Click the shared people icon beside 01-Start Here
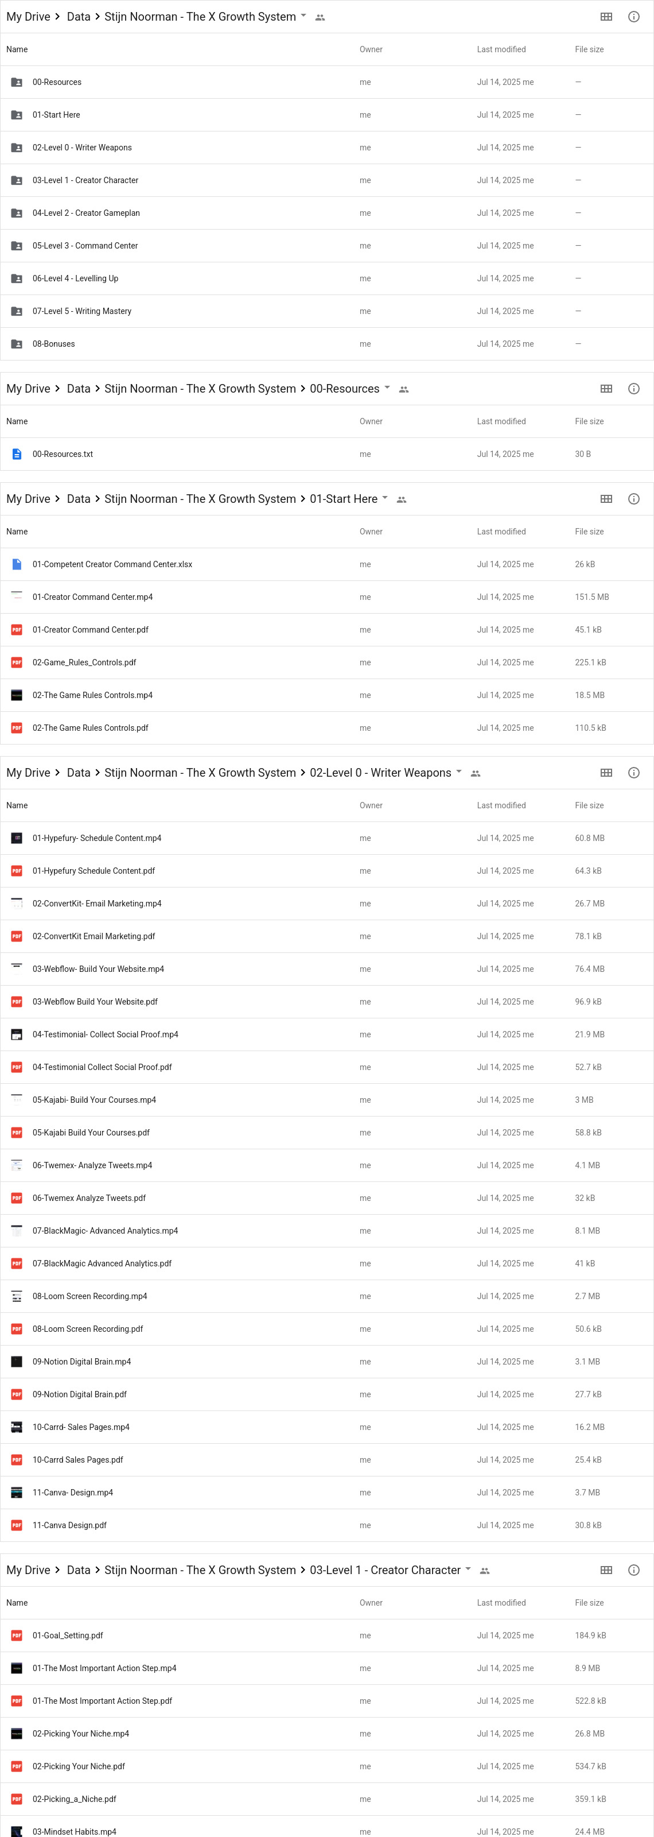The image size is (654, 1837). [402, 500]
